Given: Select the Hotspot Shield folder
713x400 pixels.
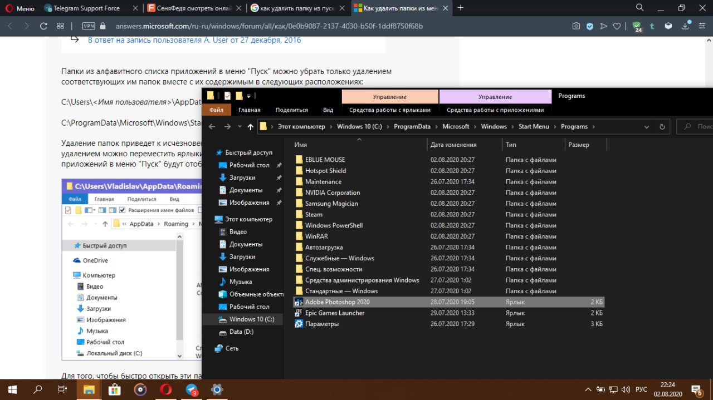Looking at the screenshot, I should [325, 171].
